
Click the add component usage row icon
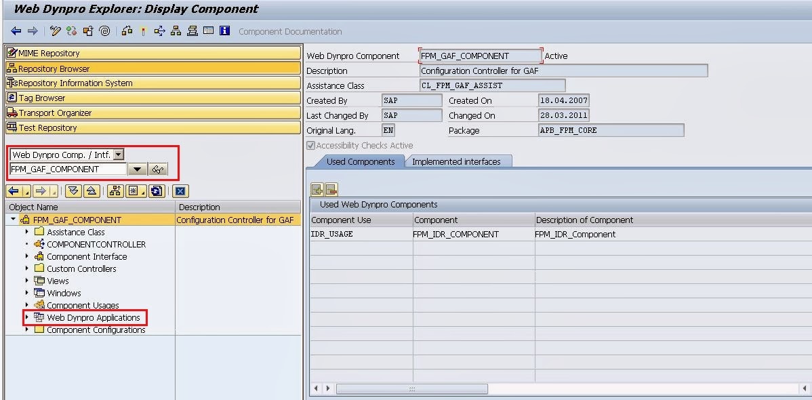click(317, 190)
